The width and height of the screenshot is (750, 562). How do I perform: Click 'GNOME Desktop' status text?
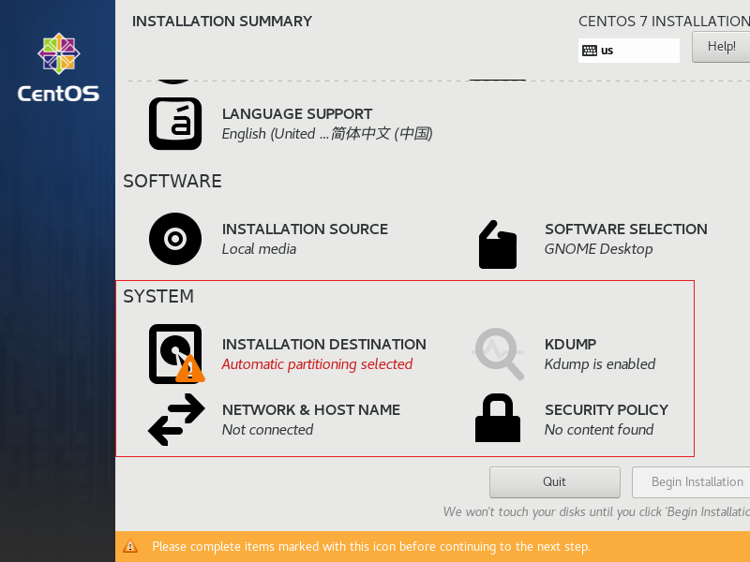598,249
